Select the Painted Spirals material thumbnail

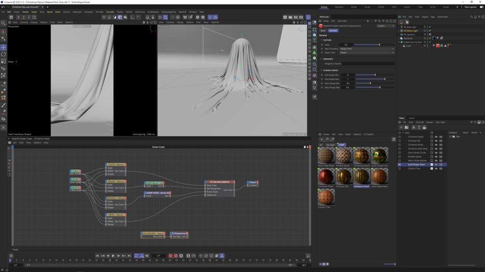344,155
